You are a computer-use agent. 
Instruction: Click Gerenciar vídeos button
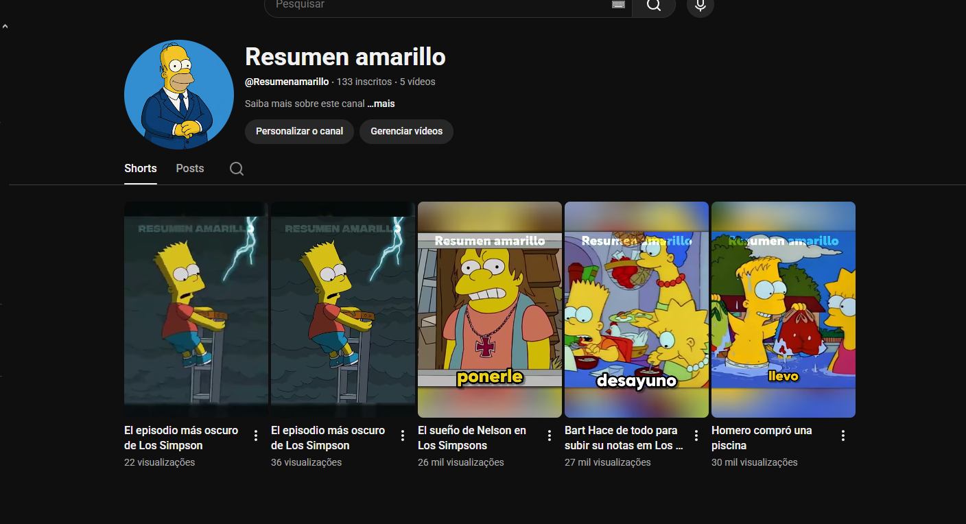[x=406, y=131]
